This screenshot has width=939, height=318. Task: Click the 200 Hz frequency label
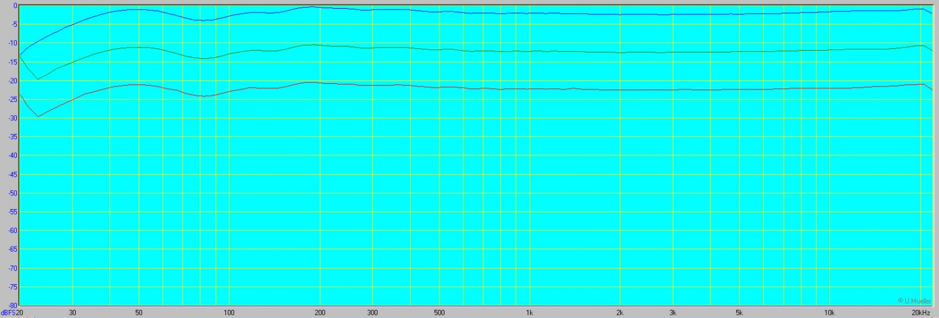[320, 312]
